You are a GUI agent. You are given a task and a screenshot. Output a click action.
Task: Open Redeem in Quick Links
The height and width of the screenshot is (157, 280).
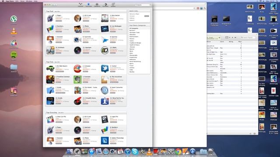click(132, 18)
